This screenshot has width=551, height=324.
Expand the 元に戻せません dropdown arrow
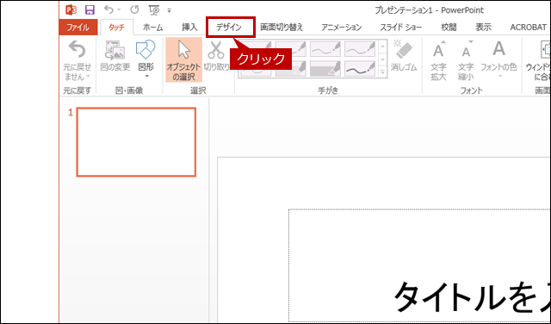88,77
